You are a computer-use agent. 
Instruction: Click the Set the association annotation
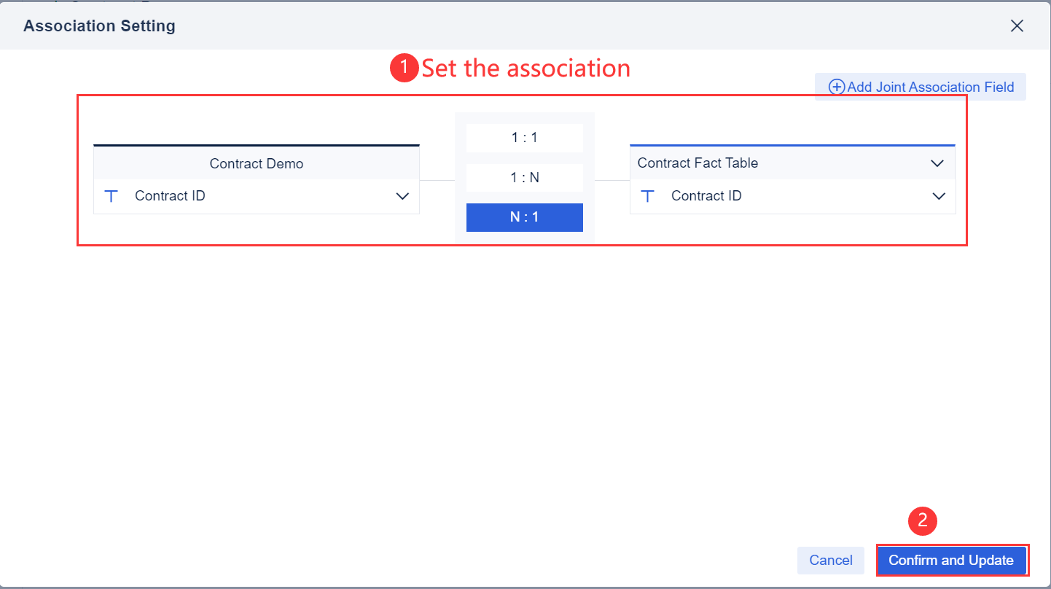point(525,68)
